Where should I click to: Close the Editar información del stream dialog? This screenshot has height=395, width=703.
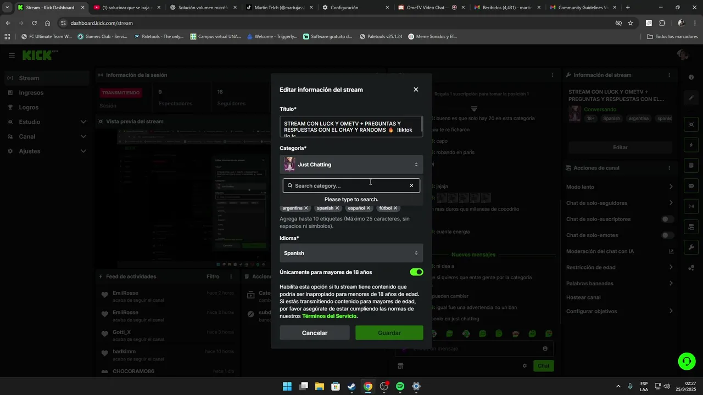tap(416, 89)
